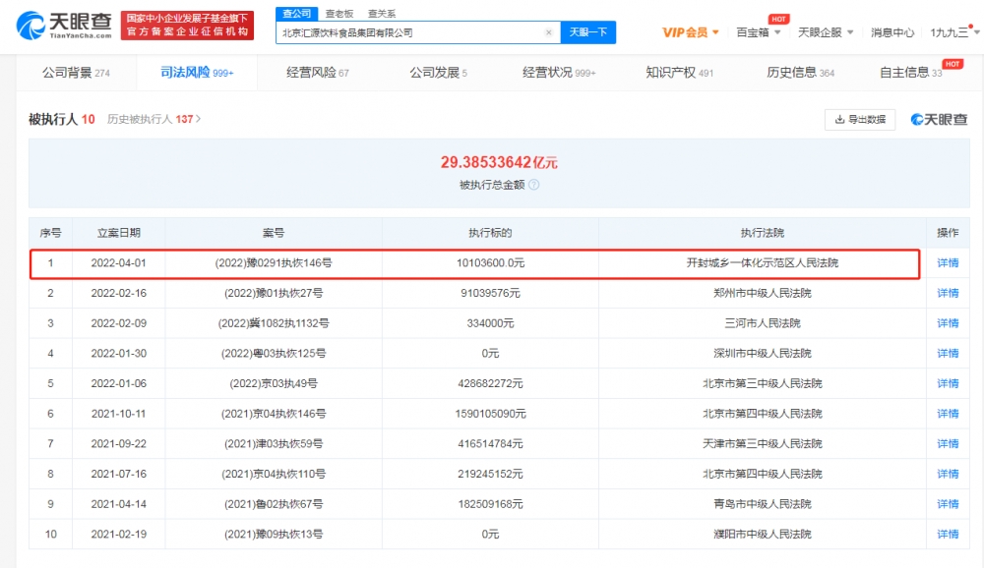Select the 知识产权 tab
The image size is (984, 568).
point(679,73)
